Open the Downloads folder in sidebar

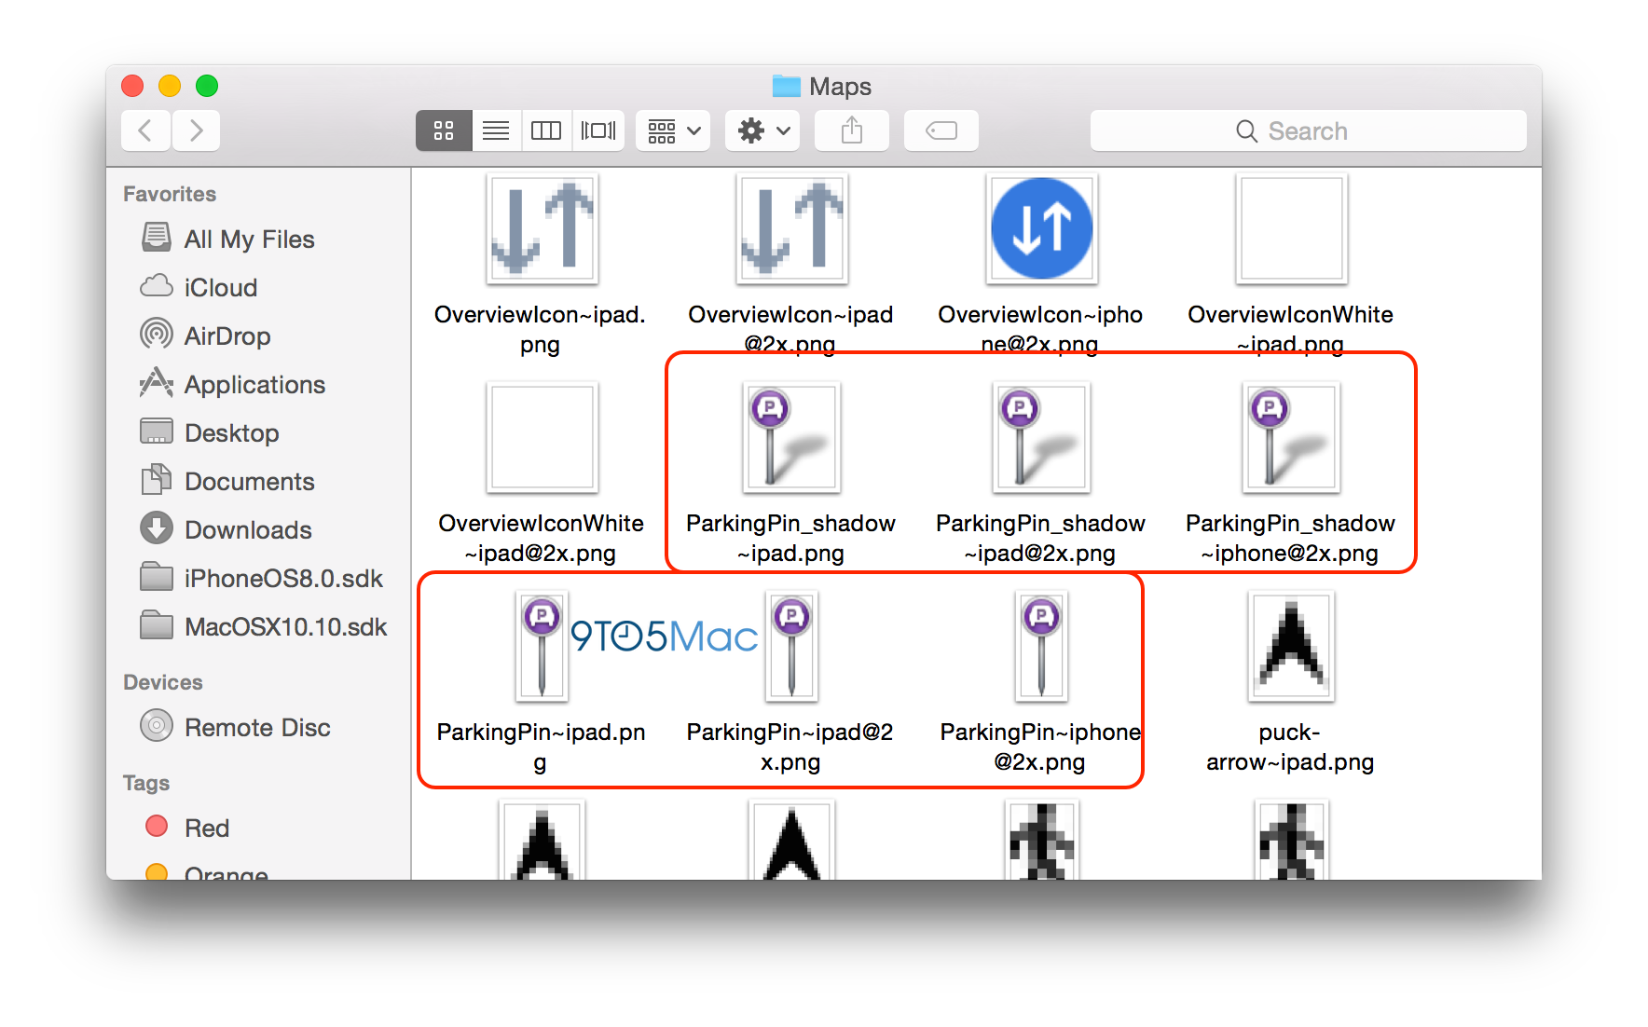click(247, 530)
